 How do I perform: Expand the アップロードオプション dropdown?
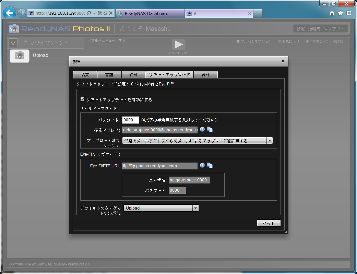point(270,141)
